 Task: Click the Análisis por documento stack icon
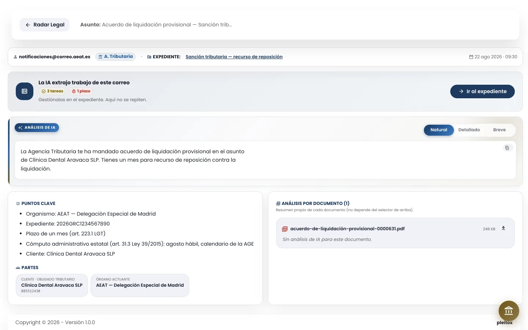click(x=278, y=203)
